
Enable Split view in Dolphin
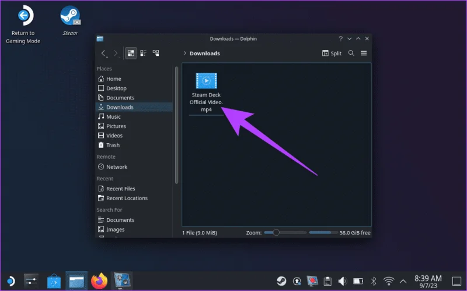(332, 53)
